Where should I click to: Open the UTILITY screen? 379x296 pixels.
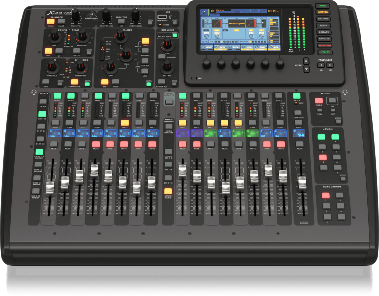point(325,52)
